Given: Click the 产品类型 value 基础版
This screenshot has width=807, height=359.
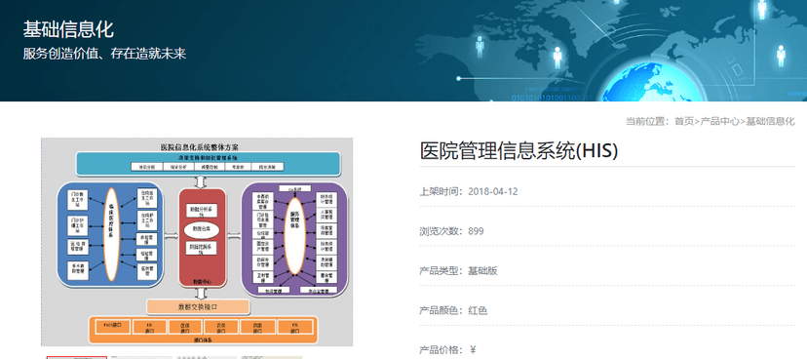Looking at the screenshot, I should (x=482, y=271).
